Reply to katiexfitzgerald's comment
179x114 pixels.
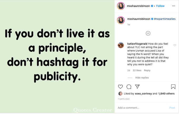(147, 70)
